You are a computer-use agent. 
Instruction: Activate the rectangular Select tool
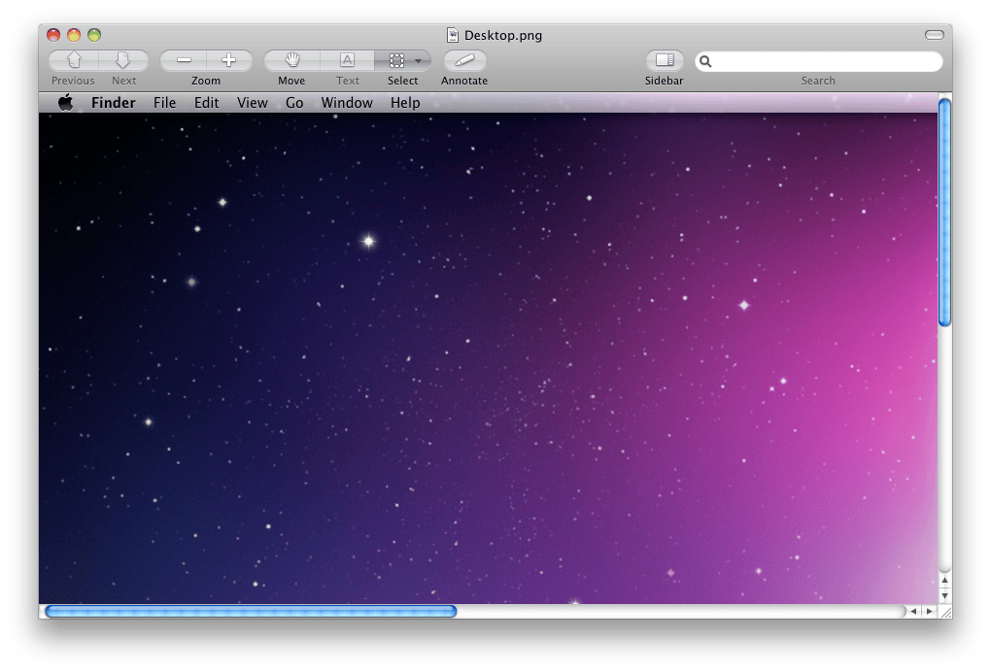pyautogui.click(x=396, y=60)
